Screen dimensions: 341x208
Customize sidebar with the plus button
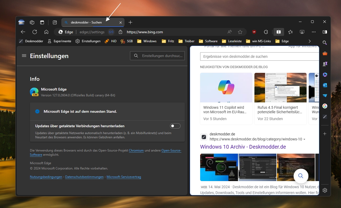pyautogui.click(x=325, y=134)
